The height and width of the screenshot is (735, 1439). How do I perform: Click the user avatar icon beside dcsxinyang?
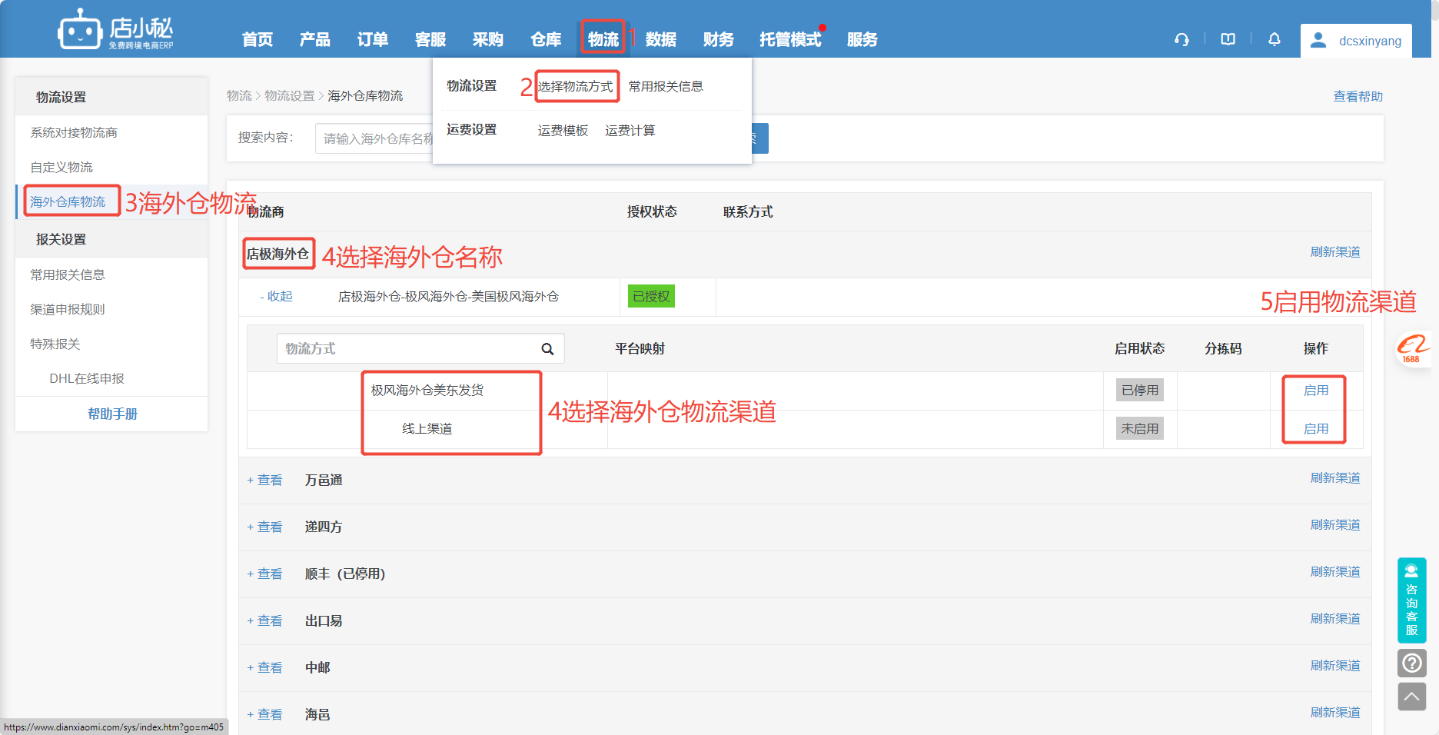point(1318,40)
